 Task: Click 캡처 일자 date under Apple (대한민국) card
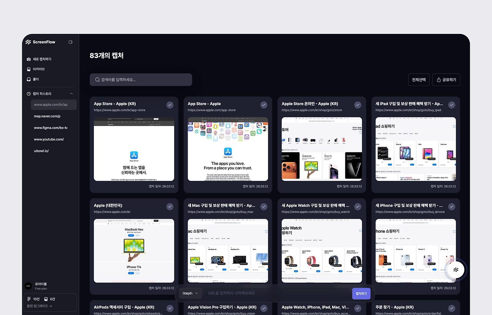tap(161, 288)
